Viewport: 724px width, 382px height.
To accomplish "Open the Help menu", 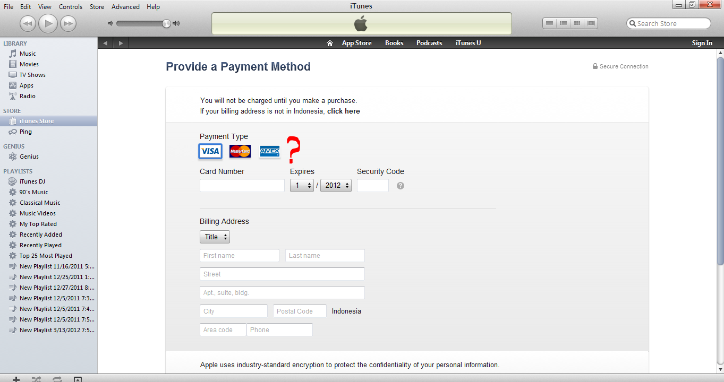I will click(x=153, y=7).
